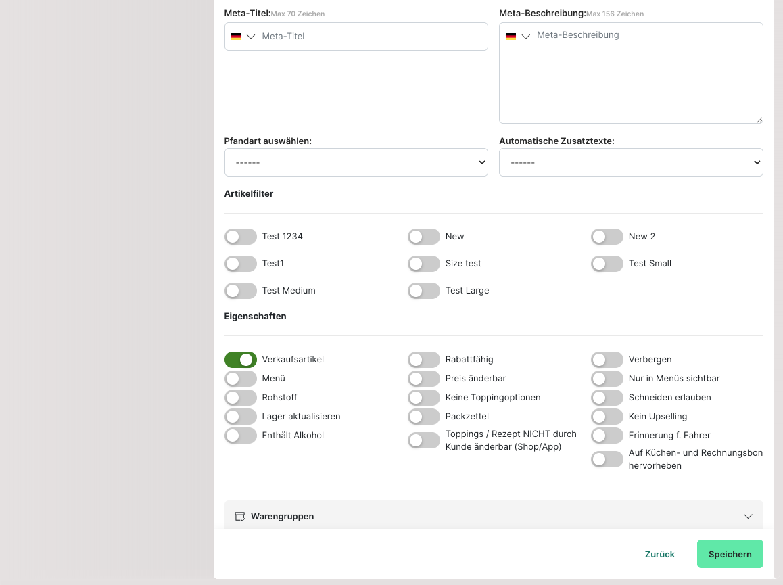Screen dimensions: 783x585
Task: Open the Automatische Zusatztexte dropdown
Action: point(630,162)
